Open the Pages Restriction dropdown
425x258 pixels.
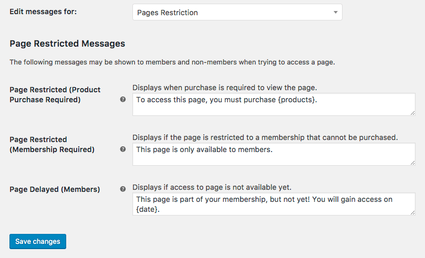click(x=236, y=12)
